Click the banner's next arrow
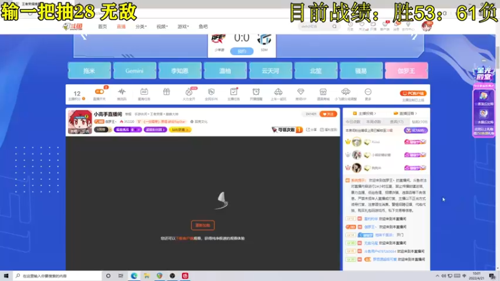The height and width of the screenshot is (281, 500). 414,36
